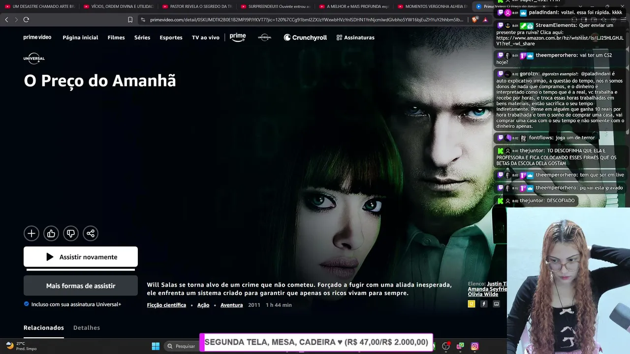Open TV ao vivo

(x=206, y=37)
